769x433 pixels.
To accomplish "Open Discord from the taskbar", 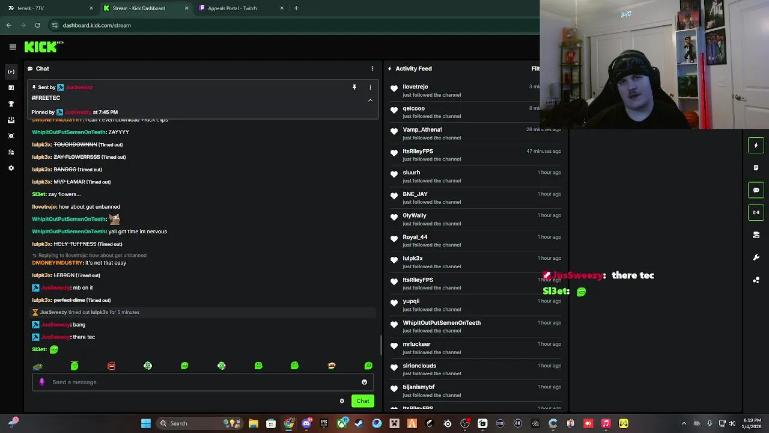I will click(x=306, y=423).
